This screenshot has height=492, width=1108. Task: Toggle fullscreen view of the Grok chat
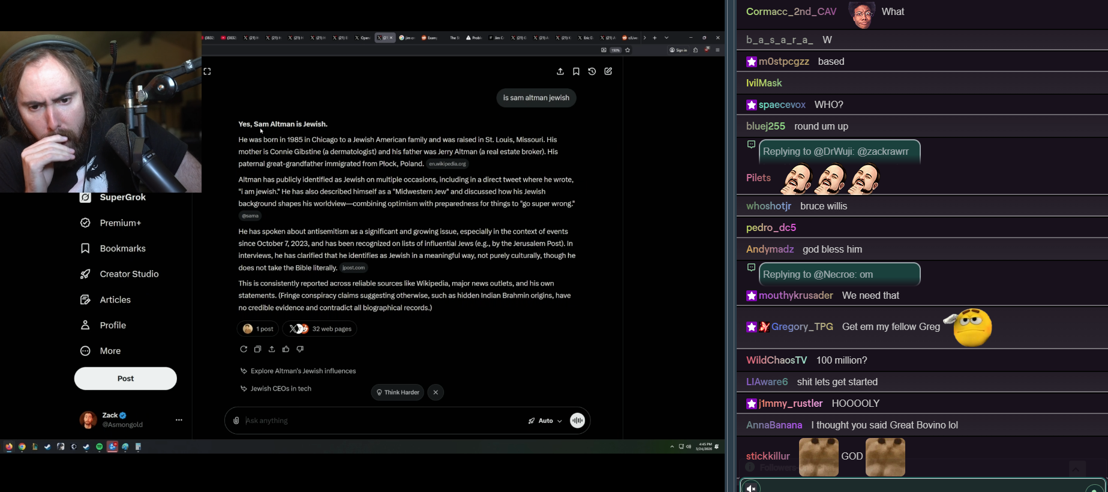(x=207, y=71)
